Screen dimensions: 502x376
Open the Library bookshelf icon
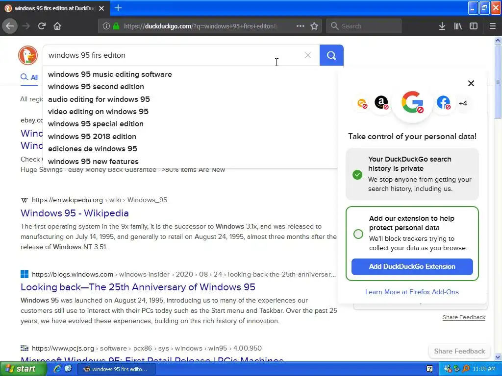click(458, 26)
